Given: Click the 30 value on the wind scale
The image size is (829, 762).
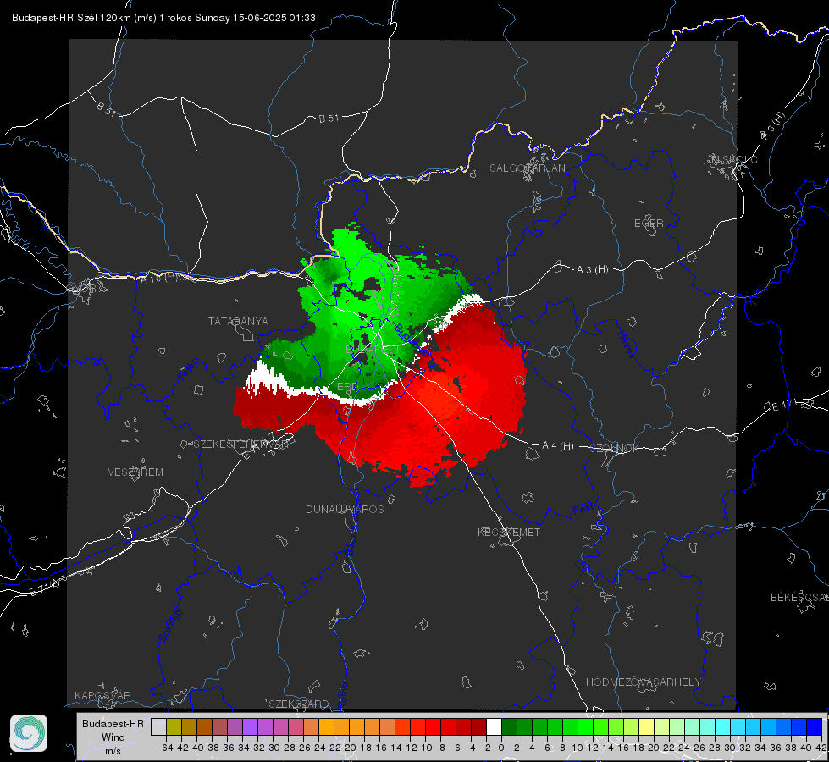Looking at the screenshot, I should coord(730,748).
